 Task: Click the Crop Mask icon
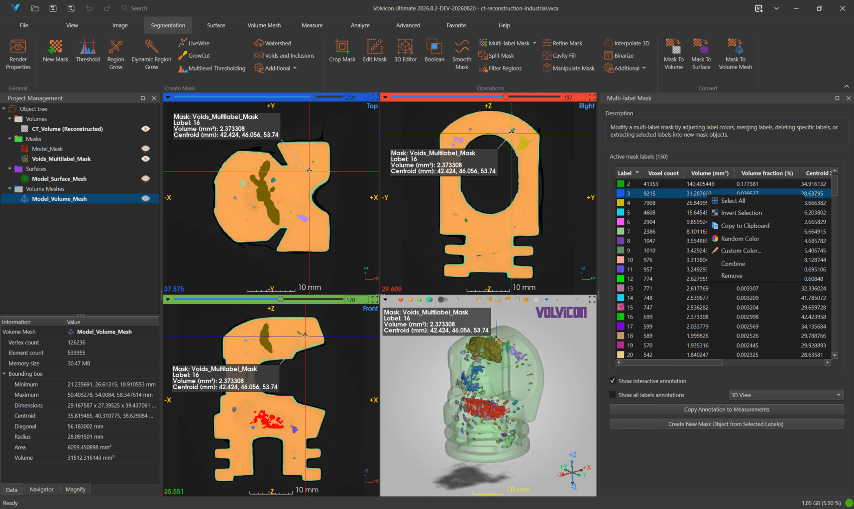click(342, 47)
